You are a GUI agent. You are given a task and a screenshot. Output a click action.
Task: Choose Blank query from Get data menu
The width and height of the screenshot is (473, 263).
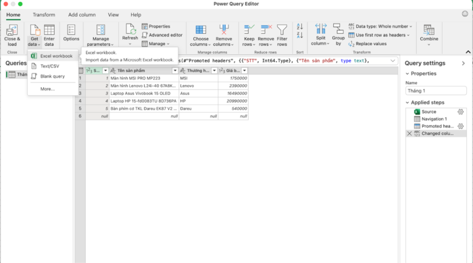click(x=53, y=76)
